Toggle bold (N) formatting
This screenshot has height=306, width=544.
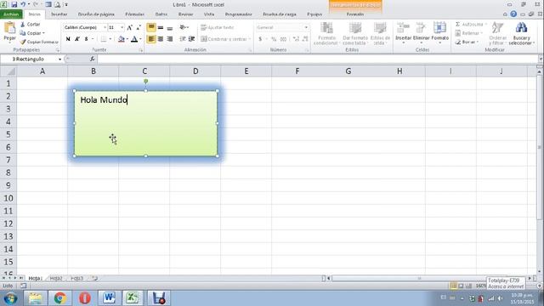[68, 39]
